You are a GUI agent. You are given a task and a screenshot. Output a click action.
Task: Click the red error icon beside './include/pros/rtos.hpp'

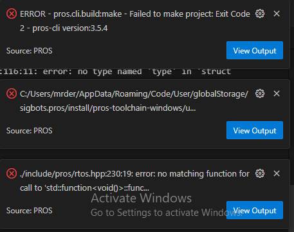(x=12, y=174)
